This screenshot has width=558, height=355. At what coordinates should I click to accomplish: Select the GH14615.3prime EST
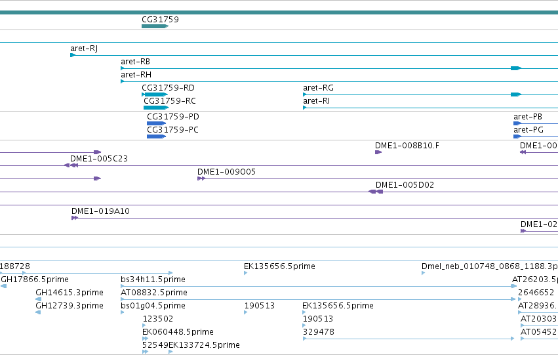point(70,293)
